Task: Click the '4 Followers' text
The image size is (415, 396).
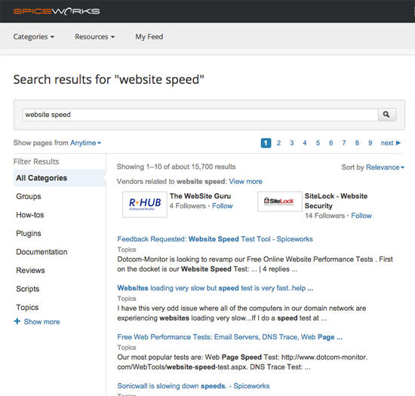Action: pyautogui.click(x=188, y=206)
